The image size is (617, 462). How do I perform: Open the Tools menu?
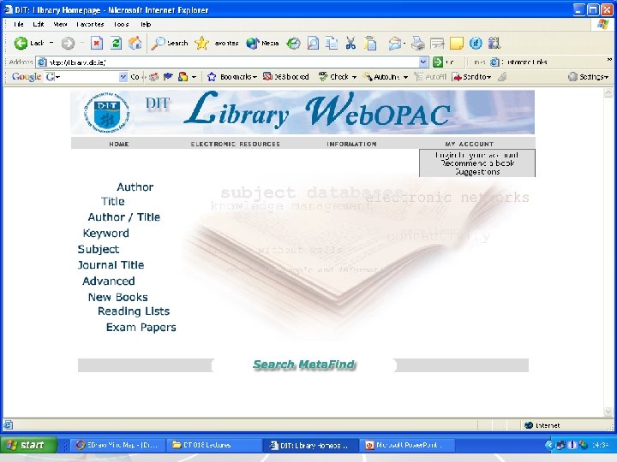click(121, 24)
